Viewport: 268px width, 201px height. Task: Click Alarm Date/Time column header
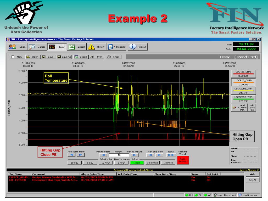point(98,174)
